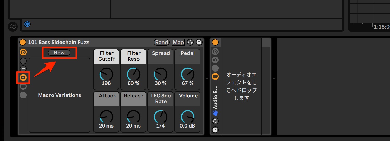Toggle the macro controls show/hide icon

[x=23, y=52]
